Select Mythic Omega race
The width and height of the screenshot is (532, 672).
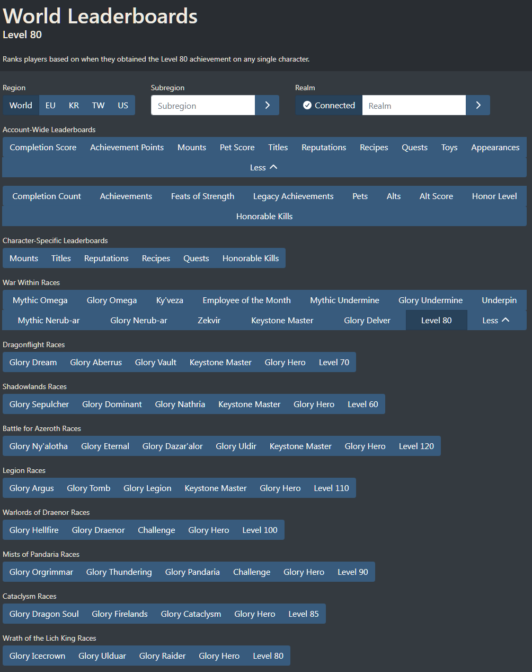pyautogui.click(x=40, y=300)
